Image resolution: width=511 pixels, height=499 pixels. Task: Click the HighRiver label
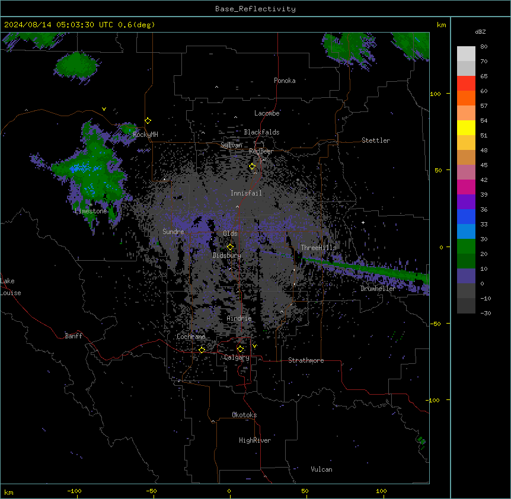tap(255, 440)
